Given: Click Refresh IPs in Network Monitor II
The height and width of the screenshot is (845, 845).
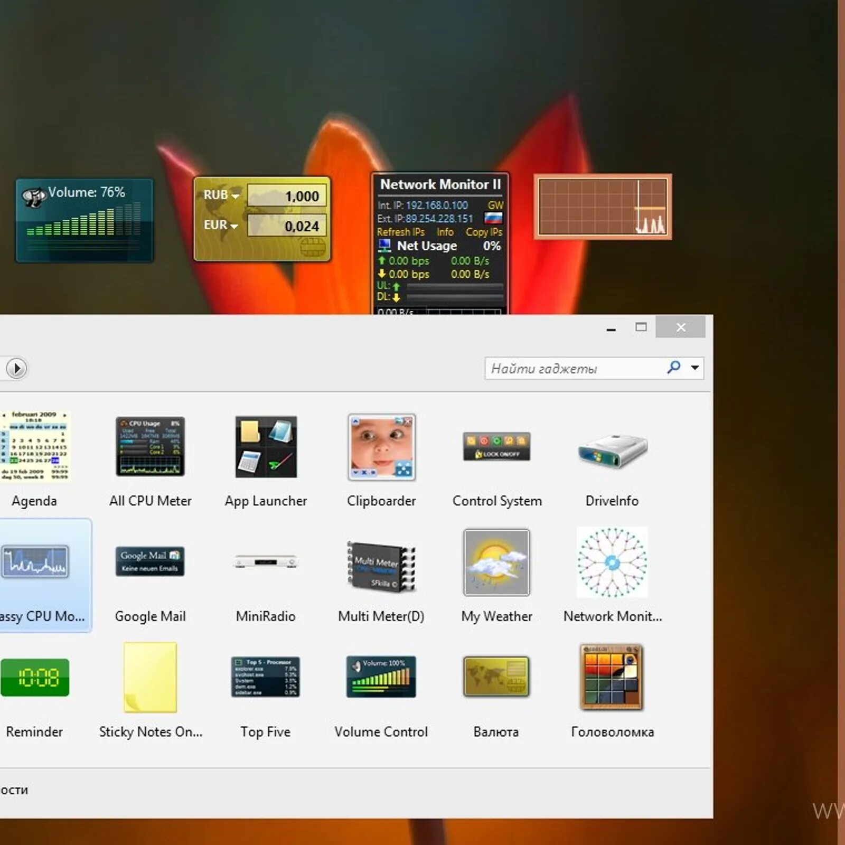Looking at the screenshot, I should pos(401,232).
